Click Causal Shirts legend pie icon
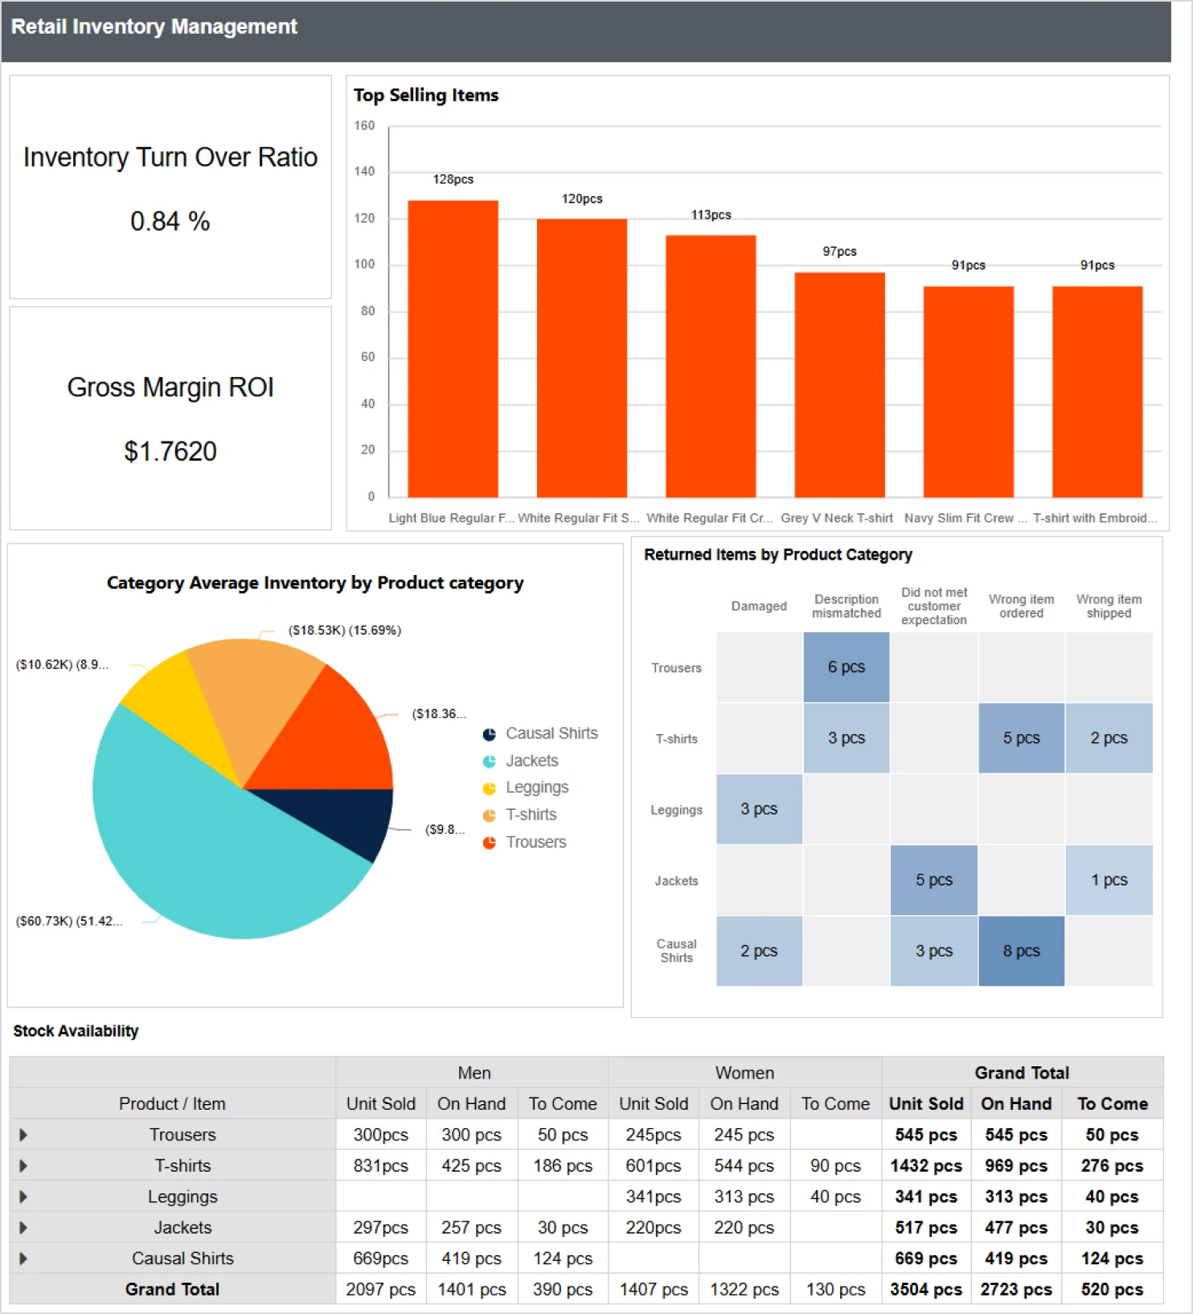 pos(489,734)
